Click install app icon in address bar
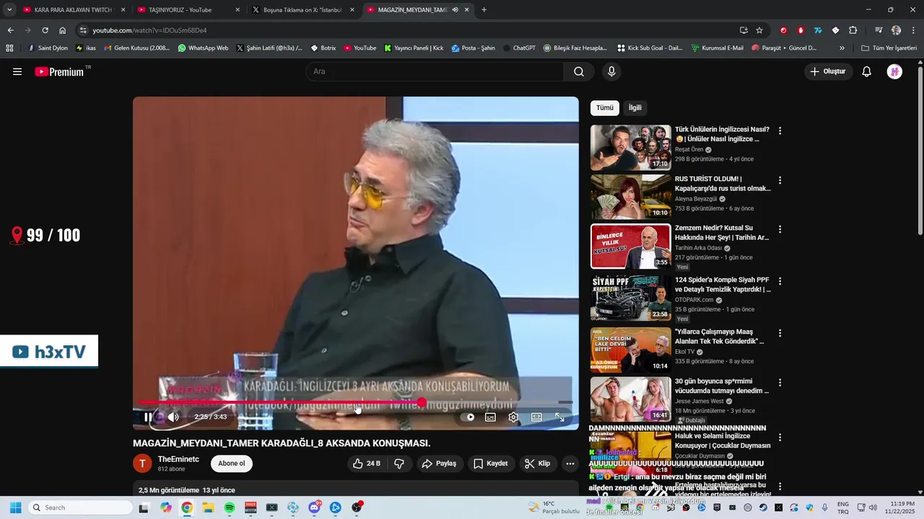The image size is (924, 519). tap(744, 30)
